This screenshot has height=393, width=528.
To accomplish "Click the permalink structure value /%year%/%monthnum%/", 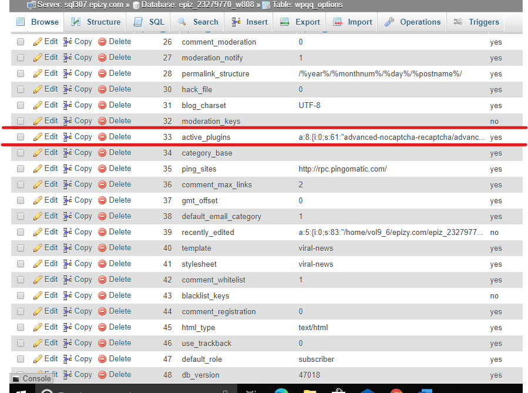I will 380,74.
